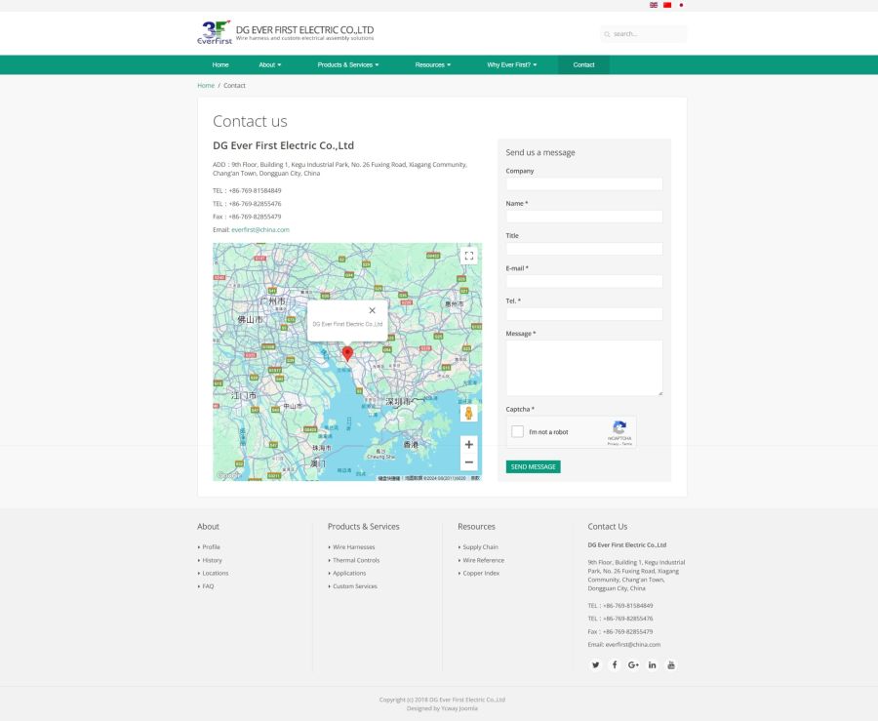Click the everfirst@china.com email link
The height and width of the screenshot is (721, 878).
coord(260,229)
